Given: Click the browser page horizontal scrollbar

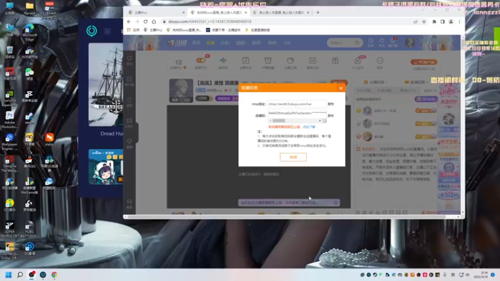Looking at the screenshot, I should 286,217.
